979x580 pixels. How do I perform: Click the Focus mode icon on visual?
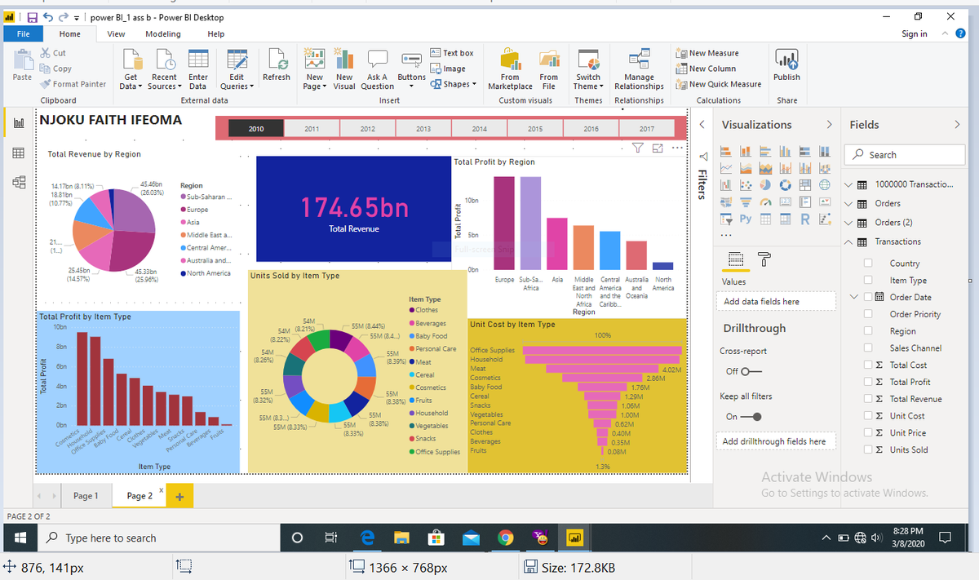click(x=658, y=148)
